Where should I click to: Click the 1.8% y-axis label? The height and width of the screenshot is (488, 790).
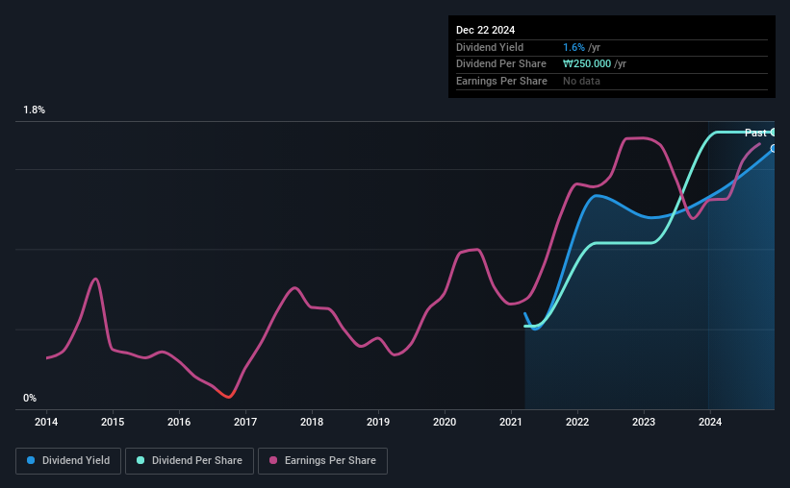(35, 110)
